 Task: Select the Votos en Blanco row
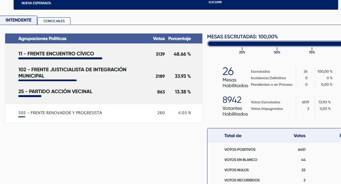pyautogui.click(x=241, y=160)
